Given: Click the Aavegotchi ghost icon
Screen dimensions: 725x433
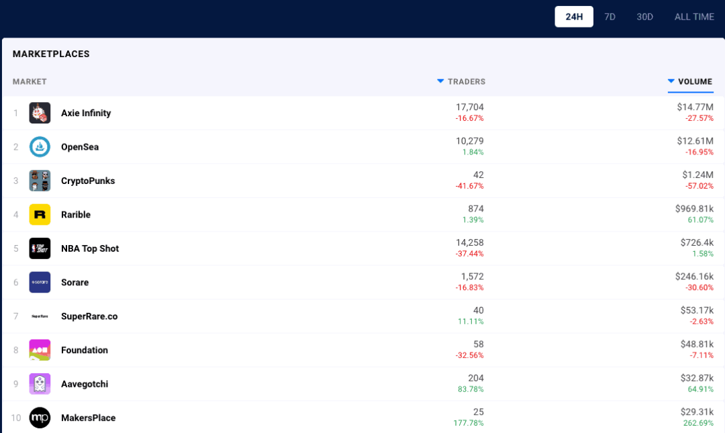Looking at the screenshot, I should pyautogui.click(x=40, y=384).
